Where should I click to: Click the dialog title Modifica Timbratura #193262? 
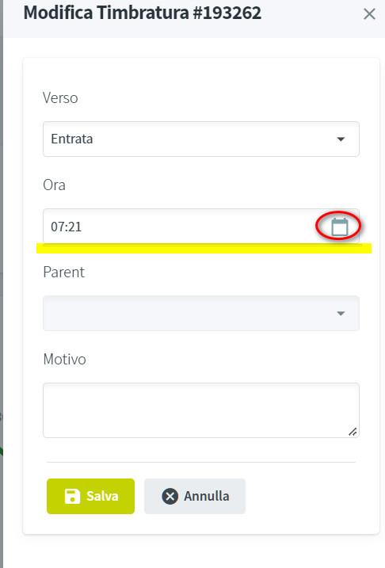[143, 13]
